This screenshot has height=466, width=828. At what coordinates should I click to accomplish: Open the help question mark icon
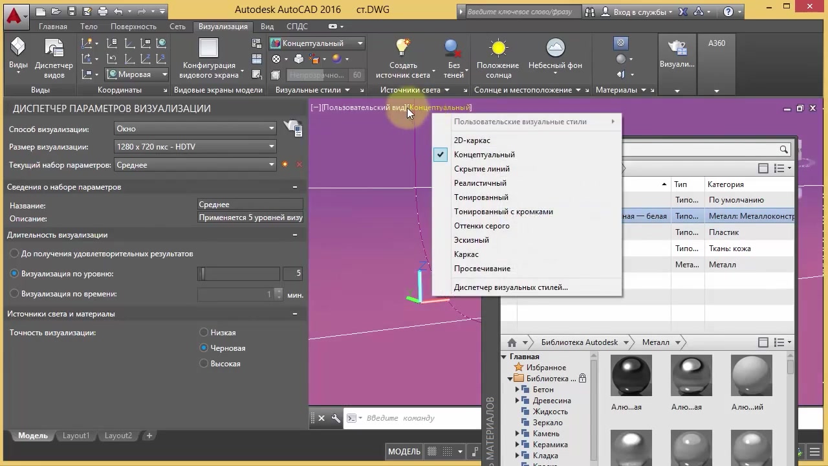pos(729,12)
